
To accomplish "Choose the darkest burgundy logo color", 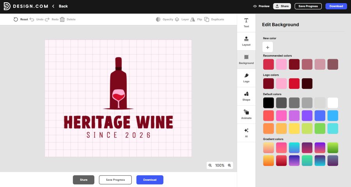I will coord(307,84).
